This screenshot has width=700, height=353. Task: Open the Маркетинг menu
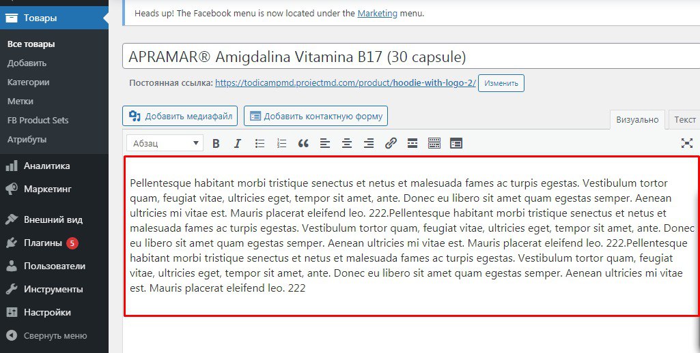(x=54, y=189)
